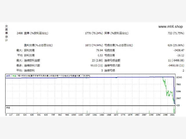
Task: Select the average loss value -16.12
Action: click(x=180, y=55)
